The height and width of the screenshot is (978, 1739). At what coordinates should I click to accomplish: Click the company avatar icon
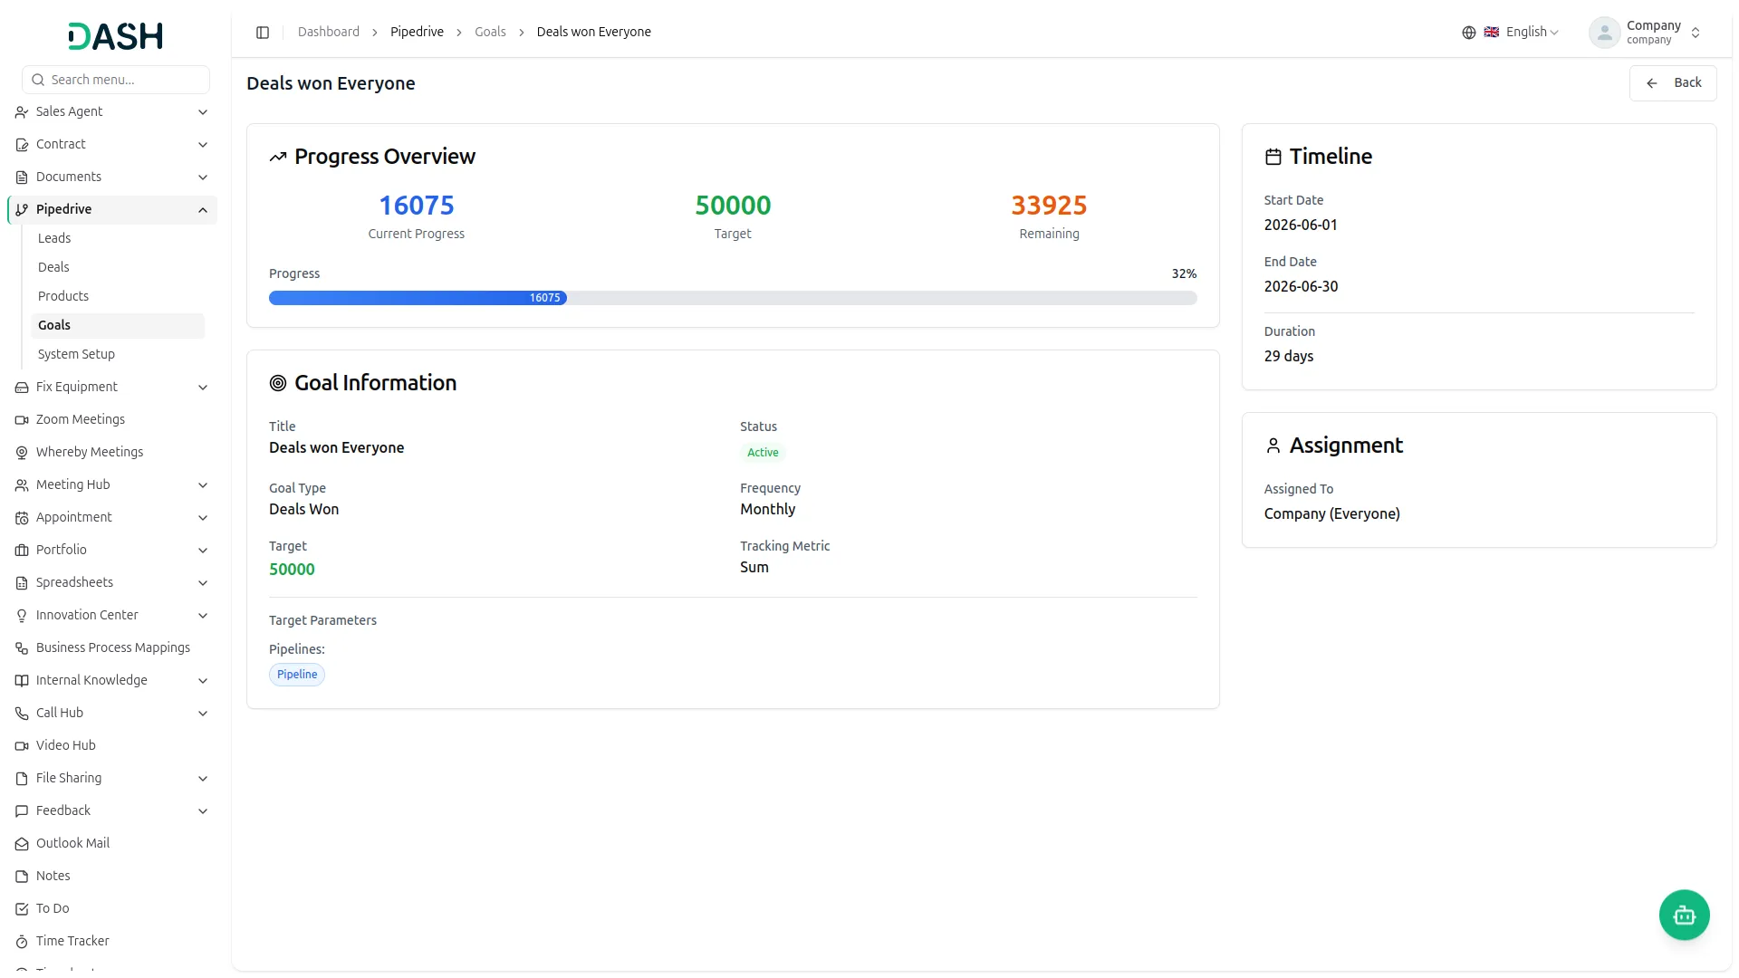(x=1604, y=33)
